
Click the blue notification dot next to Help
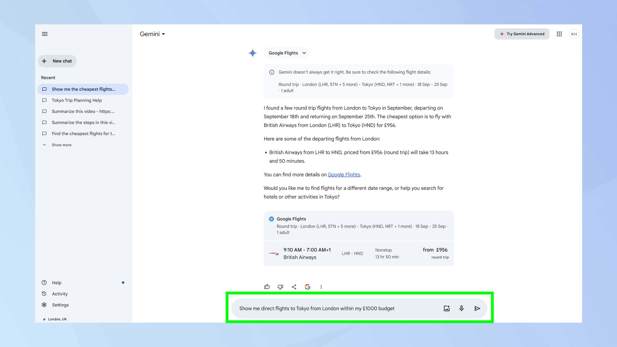pyautogui.click(x=123, y=283)
